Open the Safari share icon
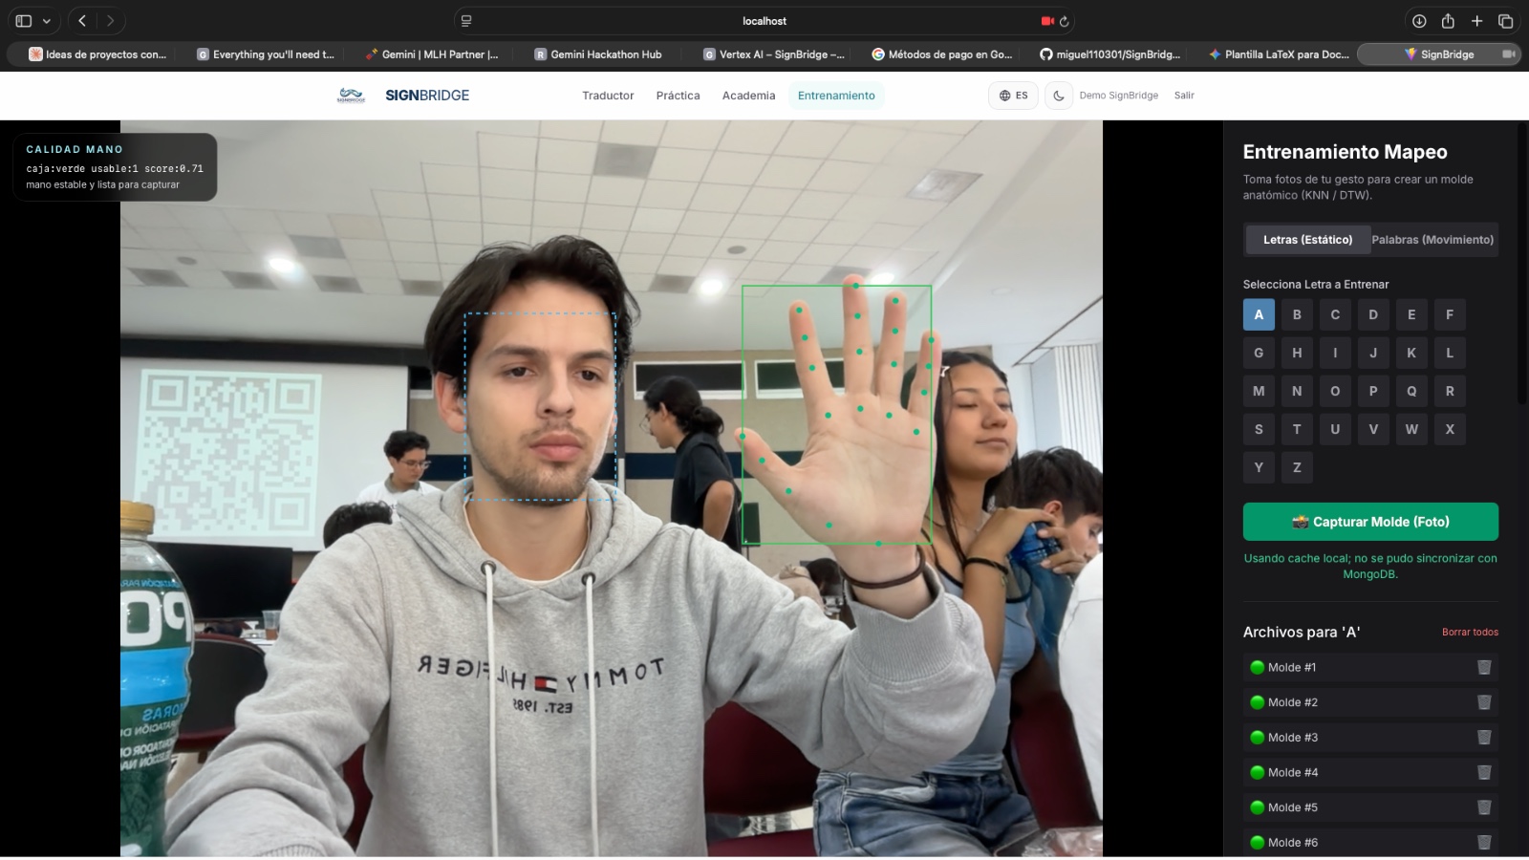The image size is (1529, 860). coord(1448,21)
